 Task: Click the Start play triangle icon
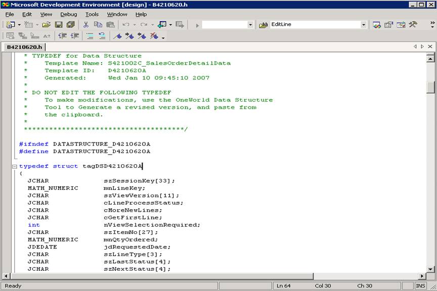[x=197, y=25]
